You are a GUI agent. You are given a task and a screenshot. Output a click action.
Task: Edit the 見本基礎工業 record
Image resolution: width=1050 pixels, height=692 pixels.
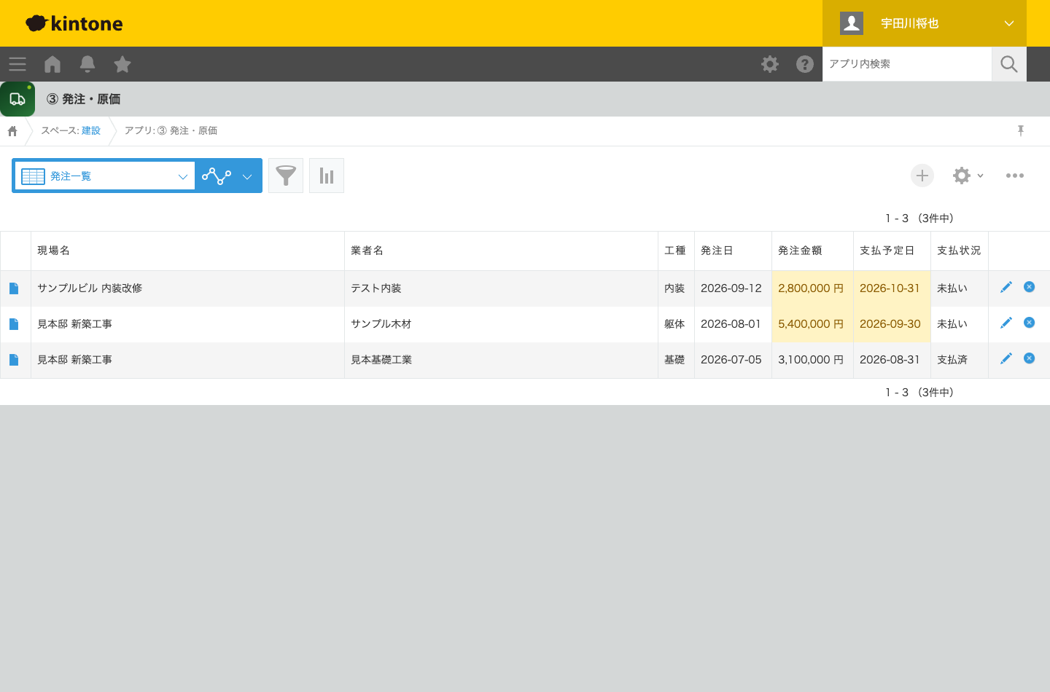pyautogui.click(x=1006, y=358)
